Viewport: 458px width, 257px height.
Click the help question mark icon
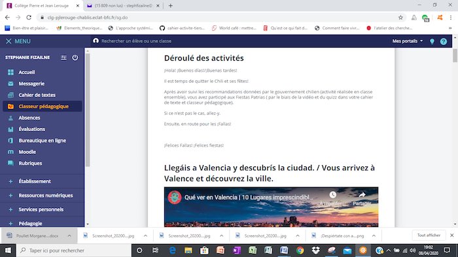point(444,41)
